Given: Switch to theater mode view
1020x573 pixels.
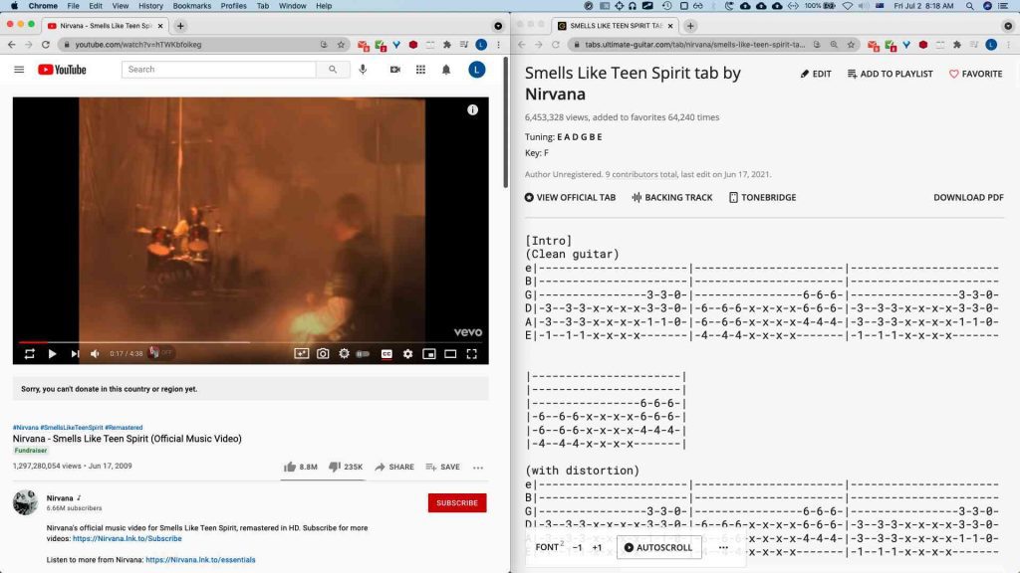Looking at the screenshot, I should [450, 353].
